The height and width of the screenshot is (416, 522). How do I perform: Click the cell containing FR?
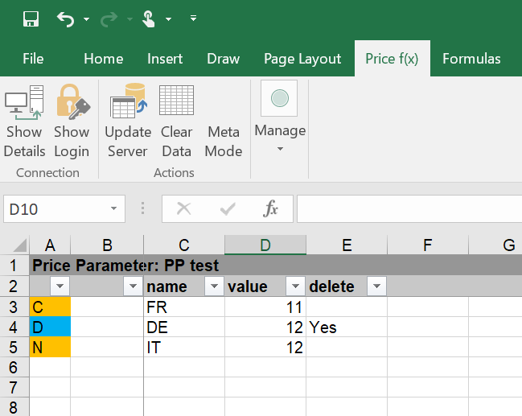coord(184,307)
